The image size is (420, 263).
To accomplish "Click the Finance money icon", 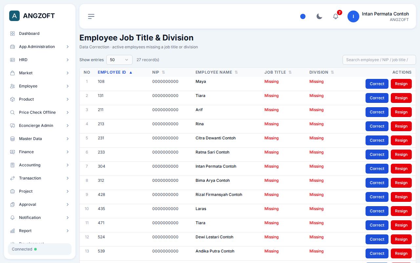I will (x=12, y=152).
